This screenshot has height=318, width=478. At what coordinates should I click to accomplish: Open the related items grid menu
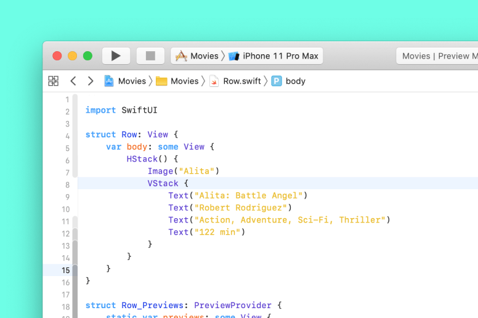54,81
